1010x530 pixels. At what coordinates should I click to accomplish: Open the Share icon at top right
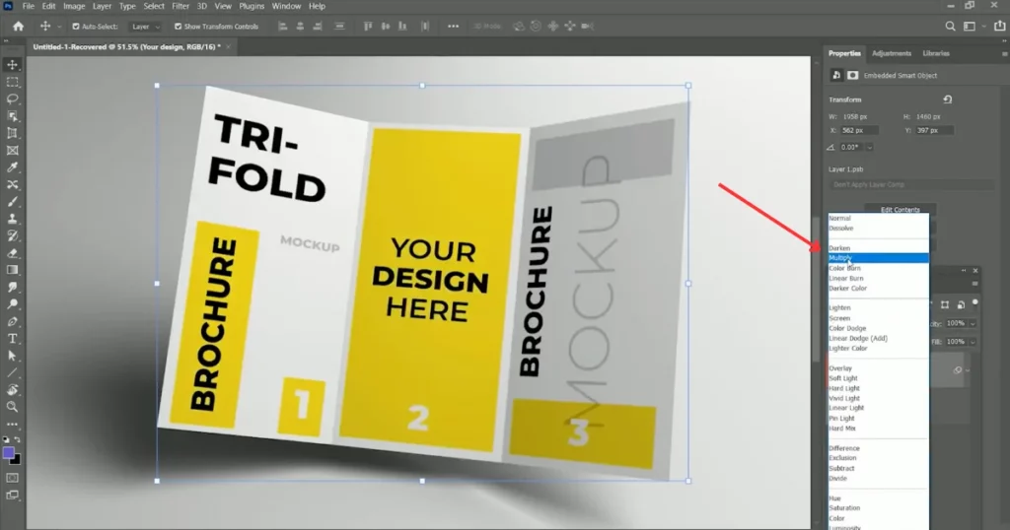(x=1000, y=27)
